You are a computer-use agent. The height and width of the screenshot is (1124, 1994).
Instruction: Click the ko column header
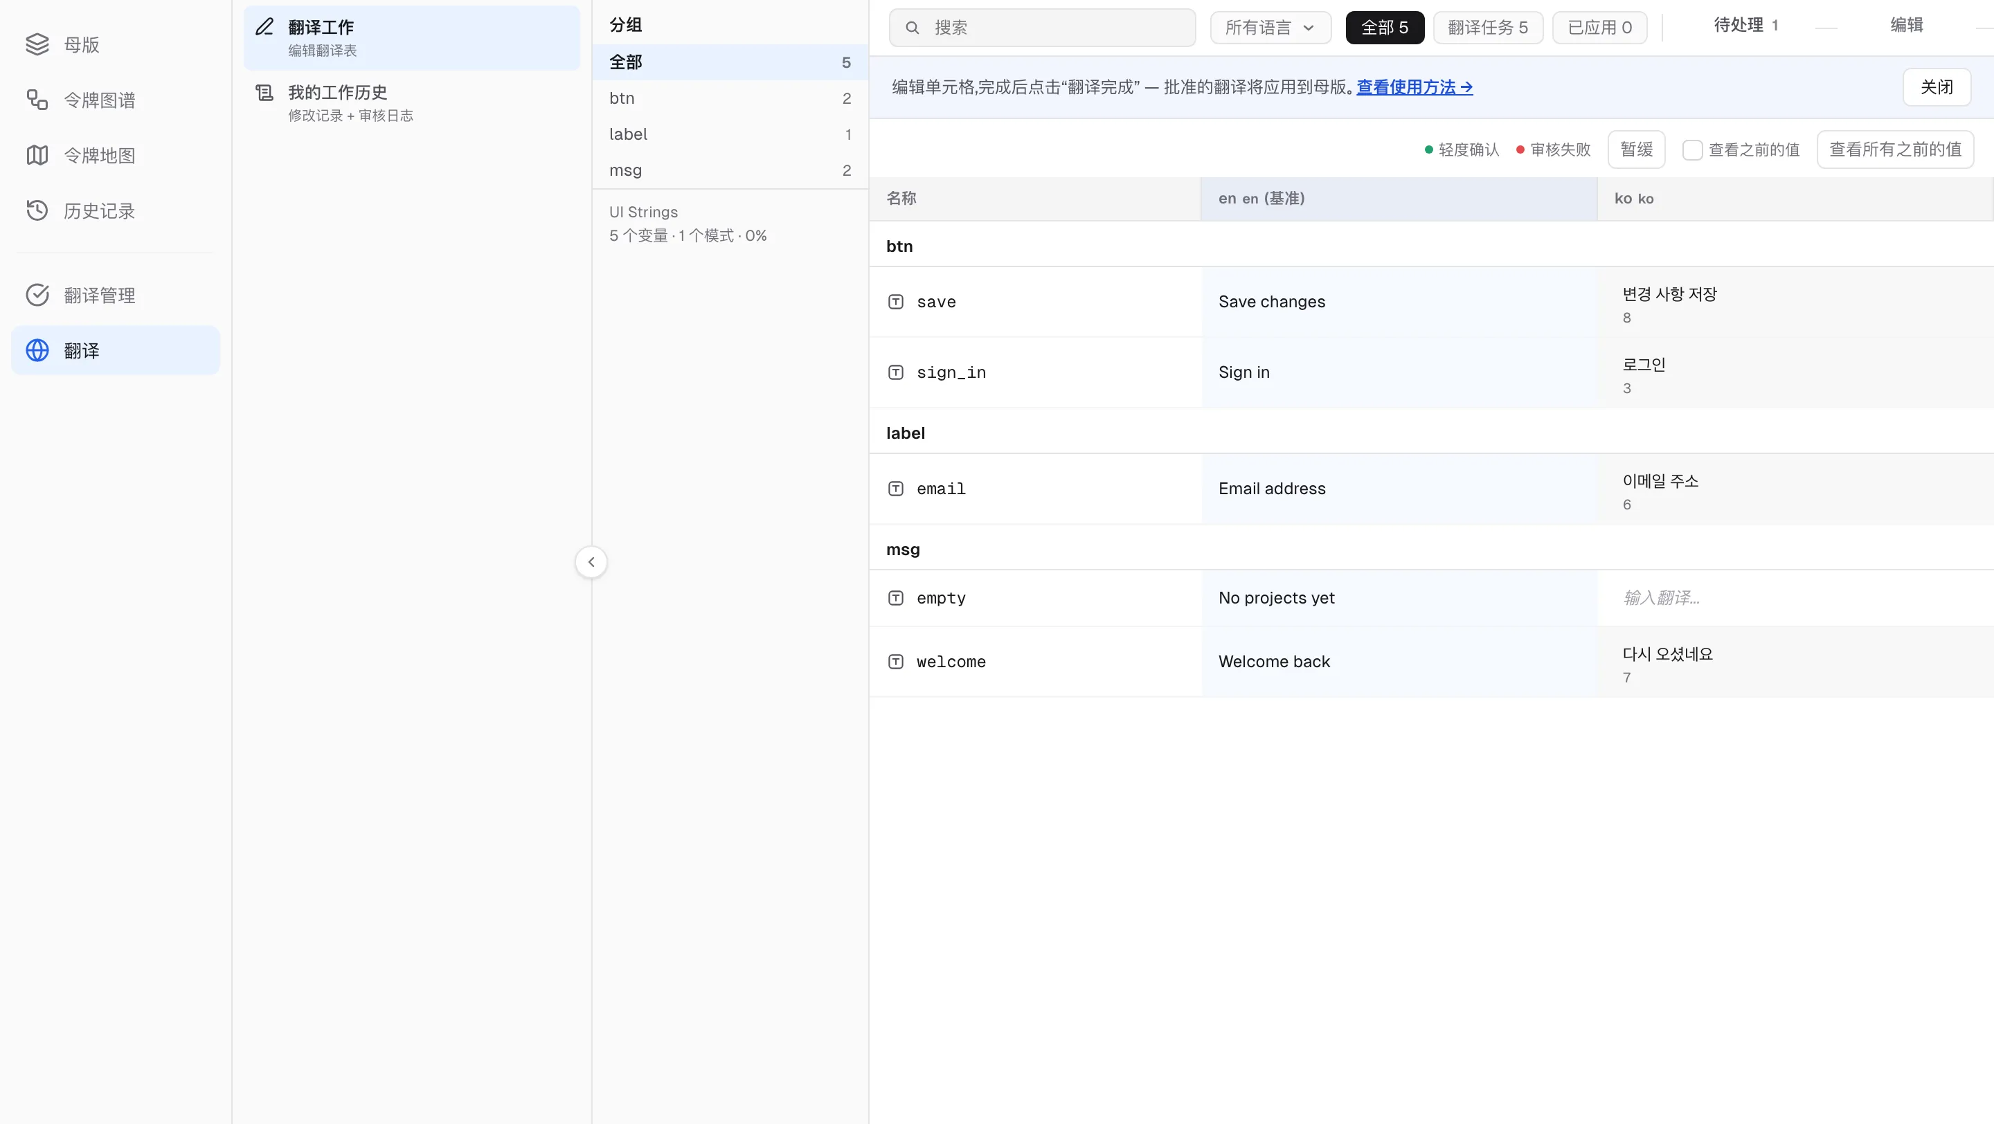(1795, 199)
